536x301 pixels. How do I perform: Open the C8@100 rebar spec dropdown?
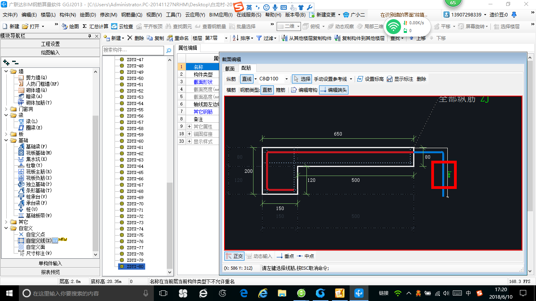[286, 79]
